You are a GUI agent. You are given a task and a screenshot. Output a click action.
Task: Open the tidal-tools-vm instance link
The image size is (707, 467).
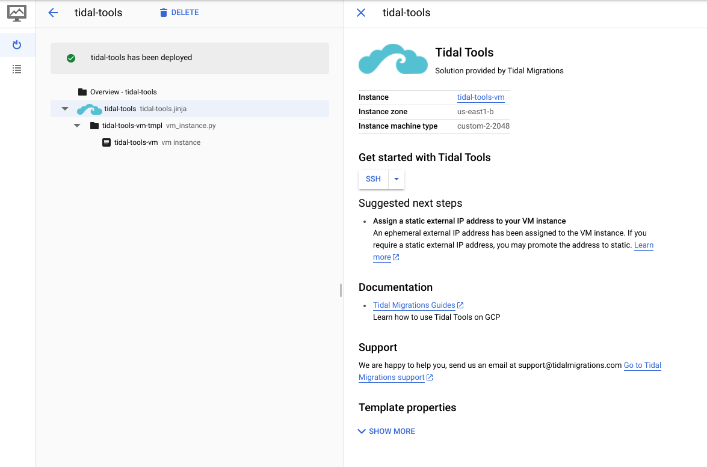point(480,97)
